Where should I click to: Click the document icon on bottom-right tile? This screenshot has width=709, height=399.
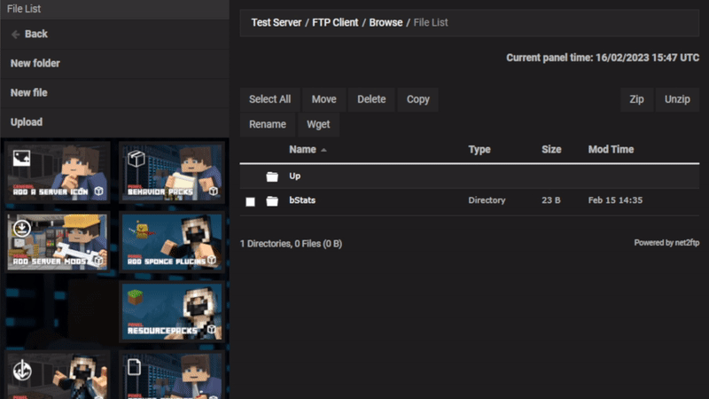pyautogui.click(x=136, y=366)
